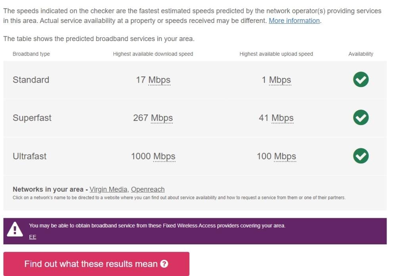Click the green availability checkmark for Standard
Viewport: 406px width, 276px height.
361,79
